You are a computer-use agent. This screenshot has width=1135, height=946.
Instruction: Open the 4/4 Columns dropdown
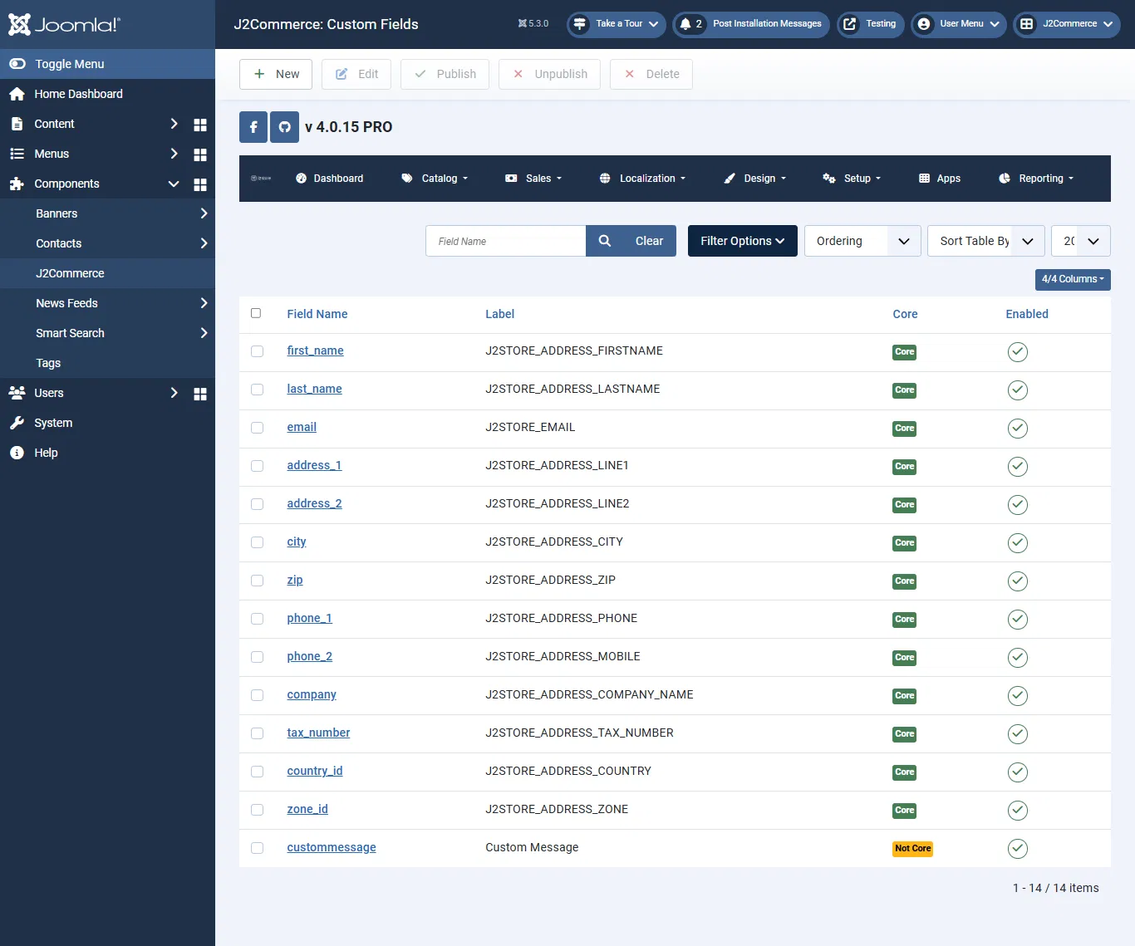tap(1073, 279)
